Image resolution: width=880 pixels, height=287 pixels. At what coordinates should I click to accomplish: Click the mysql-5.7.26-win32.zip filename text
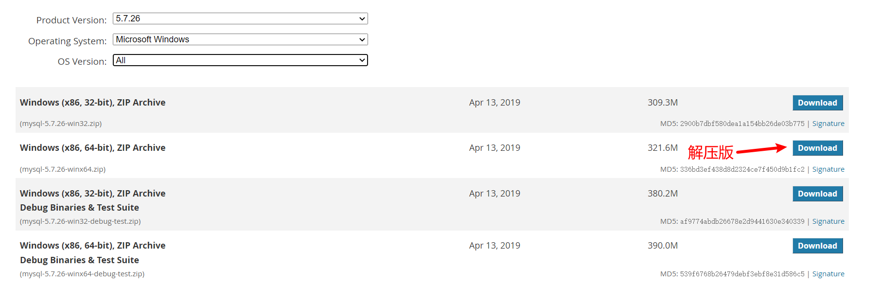(x=61, y=124)
